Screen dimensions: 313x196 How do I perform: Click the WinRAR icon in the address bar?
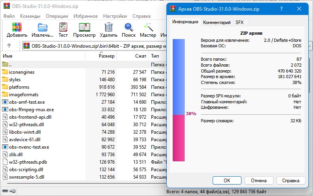pyautogui.click(x=26, y=46)
